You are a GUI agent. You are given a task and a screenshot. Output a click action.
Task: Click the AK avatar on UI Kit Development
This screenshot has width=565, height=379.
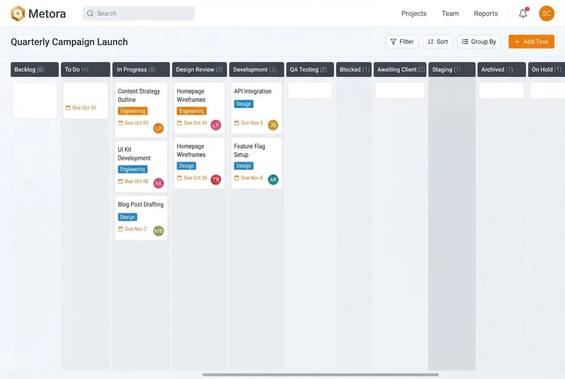point(158,183)
